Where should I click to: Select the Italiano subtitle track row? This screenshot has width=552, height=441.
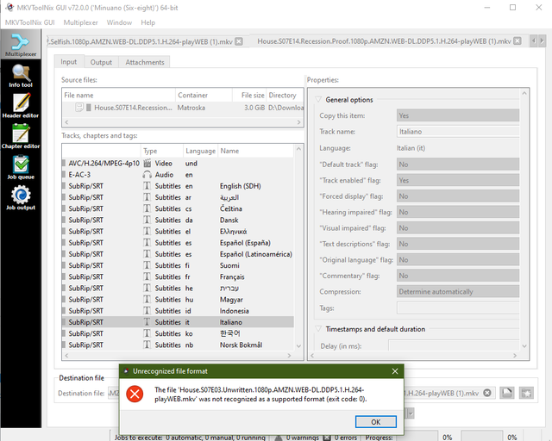[178, 322]
